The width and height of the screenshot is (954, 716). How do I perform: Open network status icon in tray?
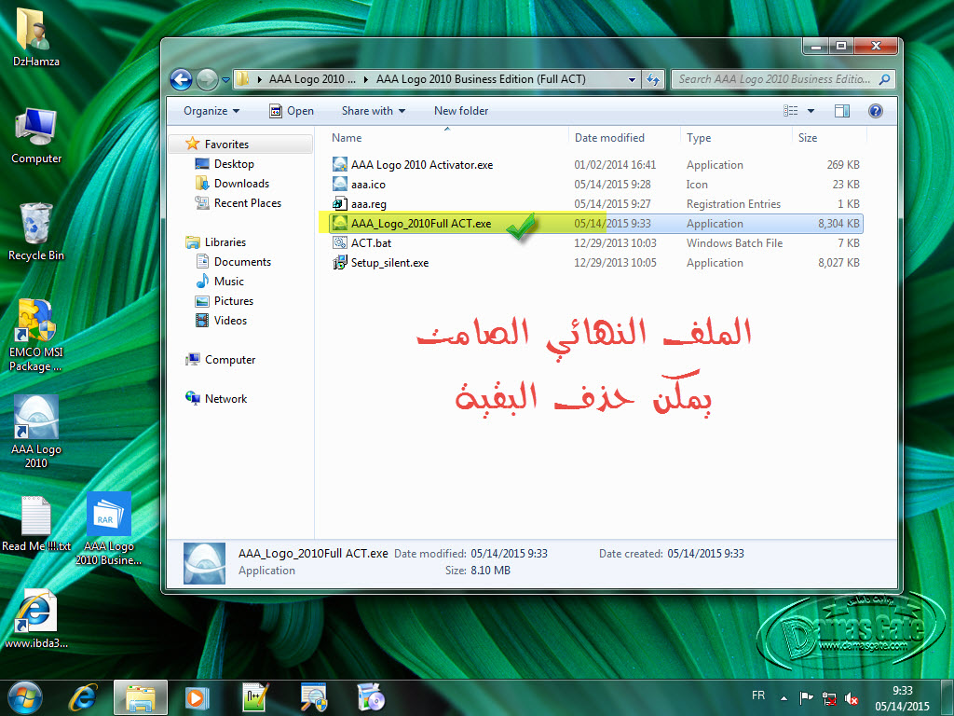click(828, 698)
